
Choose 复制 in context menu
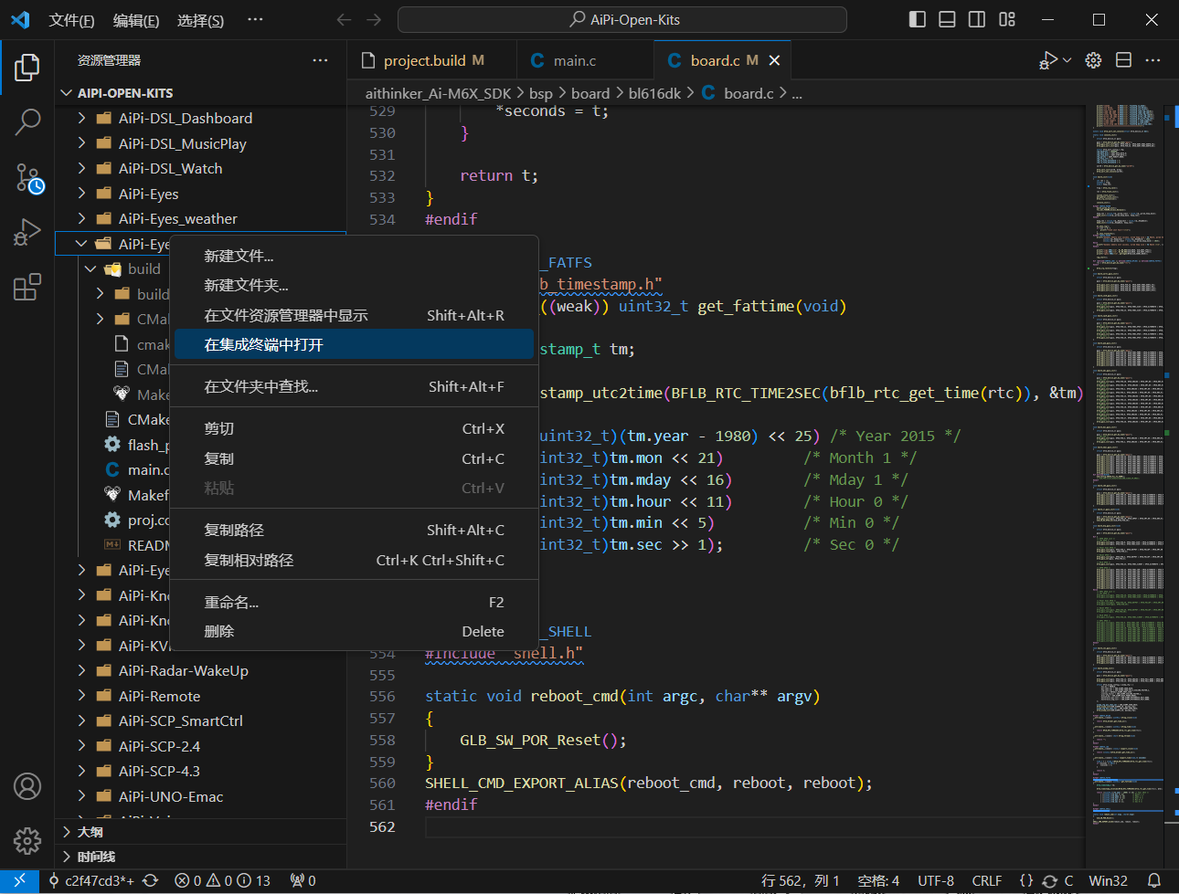(x=354, y=458)
